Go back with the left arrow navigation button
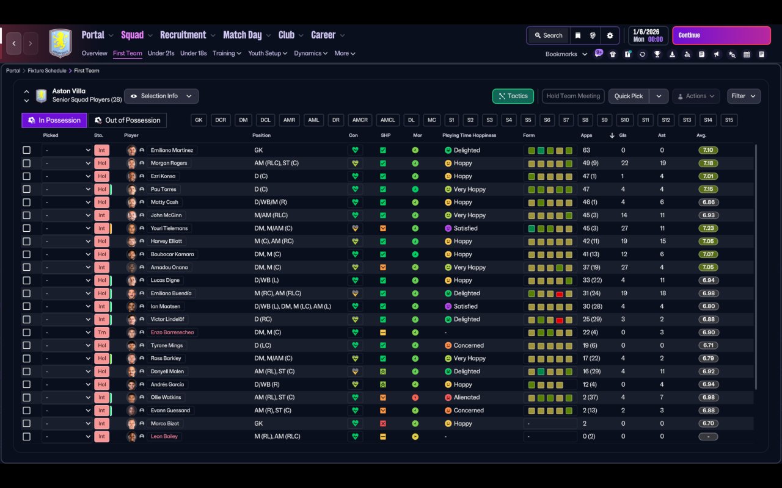Screen dimensions: 782x488 [14, 43]
